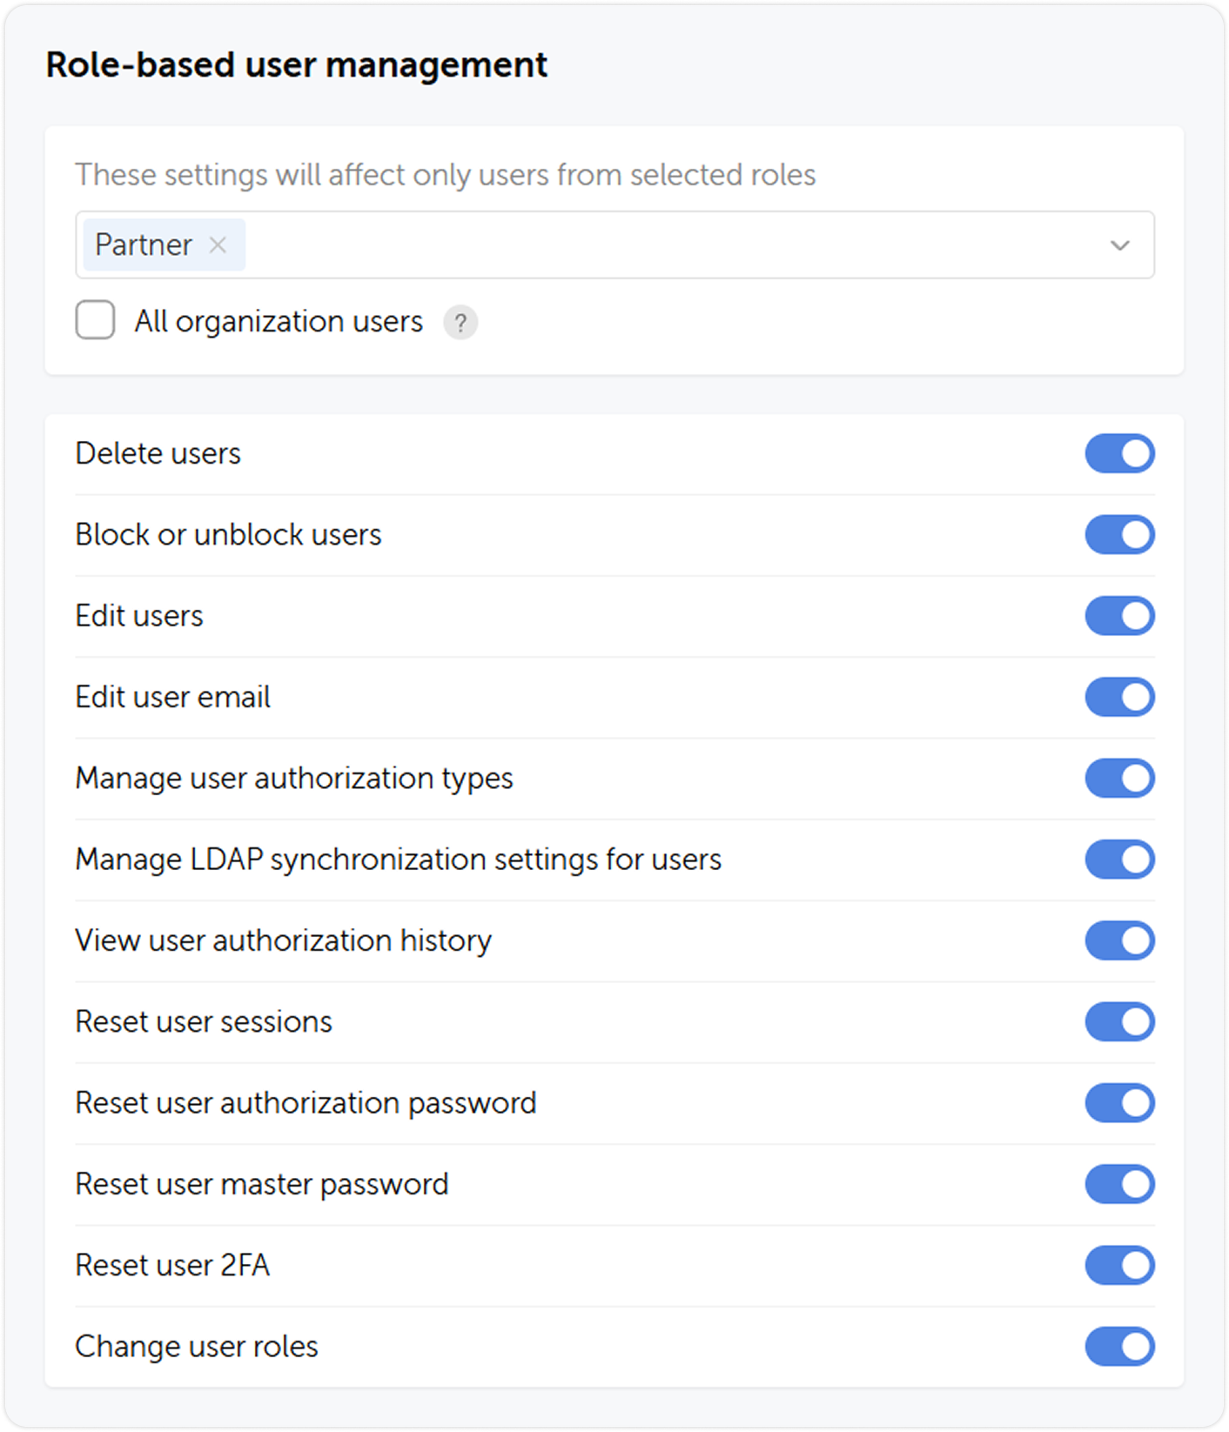1229x1432 pixels.
Task: Click the Partner role chip label
Action: [x=143, y=245]
